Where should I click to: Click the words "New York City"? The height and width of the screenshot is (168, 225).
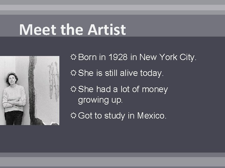[167, 57]
